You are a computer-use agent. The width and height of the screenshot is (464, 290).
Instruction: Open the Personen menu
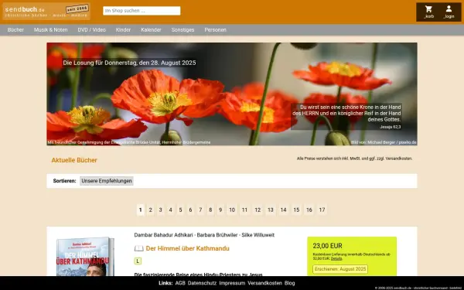pos(215,30)
